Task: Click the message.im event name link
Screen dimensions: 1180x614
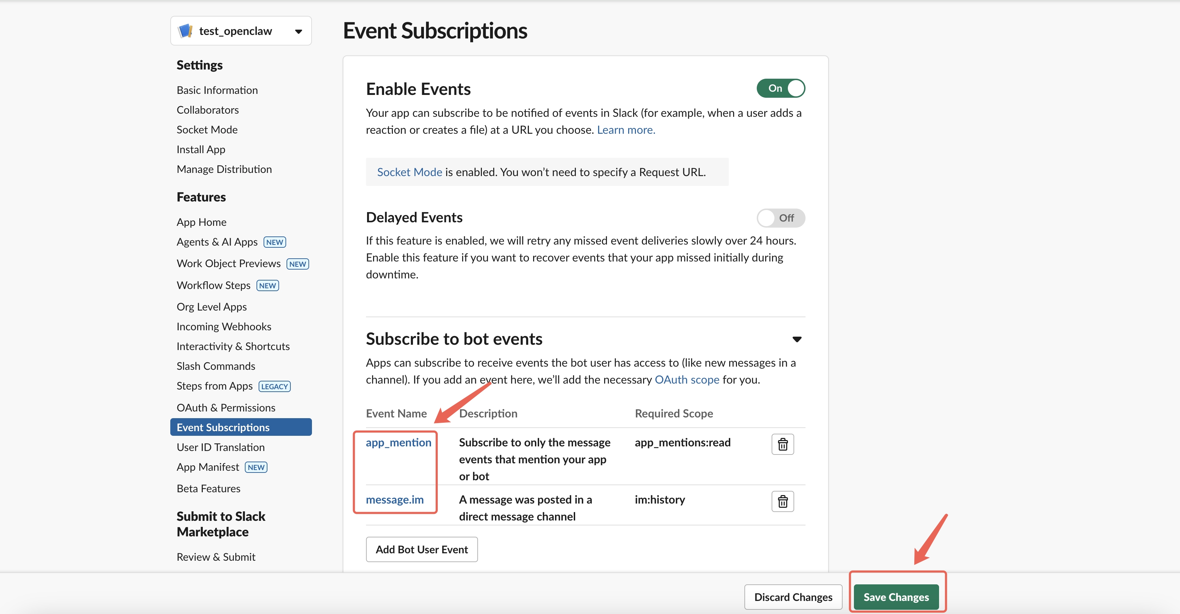Action: point(394,500)
